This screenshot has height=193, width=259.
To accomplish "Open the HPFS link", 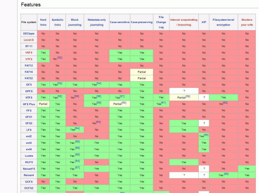I will [29, 91].
